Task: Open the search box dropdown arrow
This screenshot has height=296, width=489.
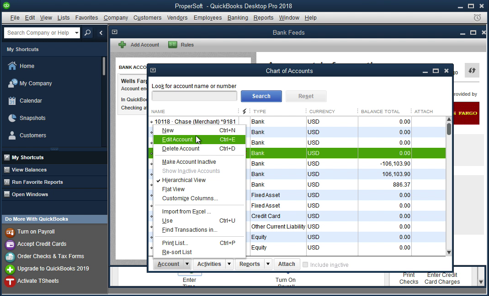Action: coord(76,33)
